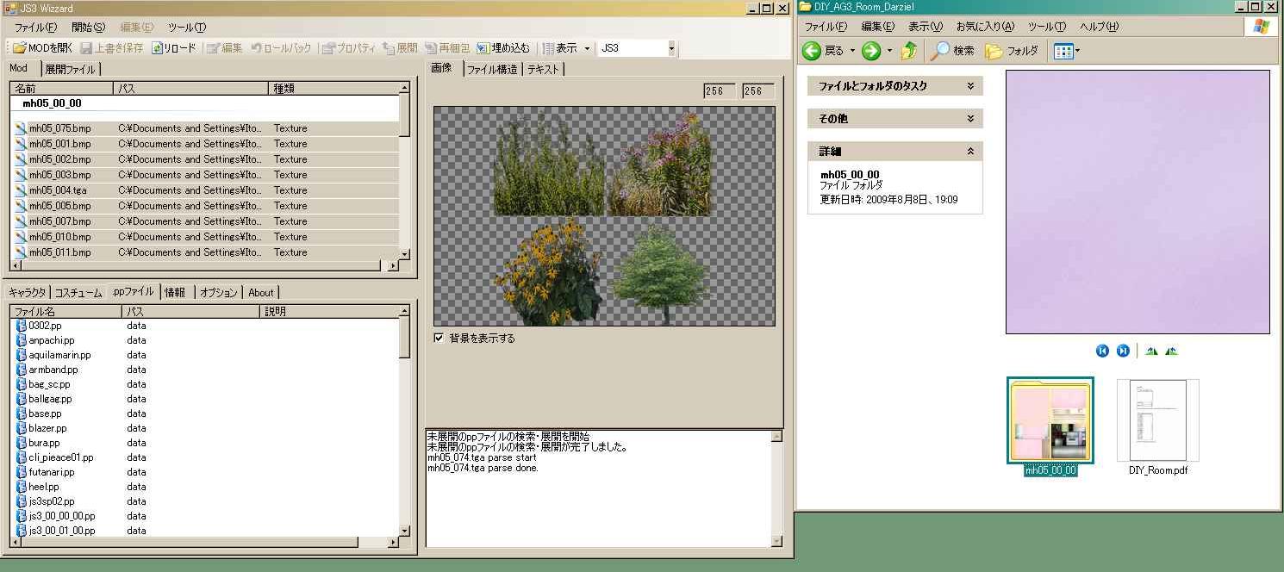Click the MODを開く toolbar button
1284x572 pixels.
point(43,48)
